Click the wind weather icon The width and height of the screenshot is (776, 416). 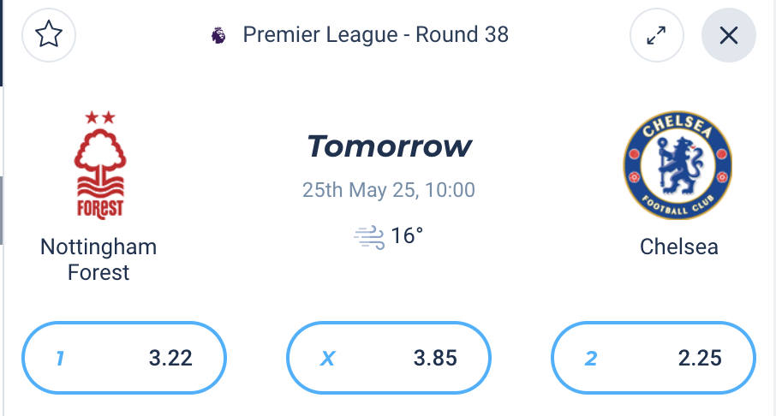369,237
